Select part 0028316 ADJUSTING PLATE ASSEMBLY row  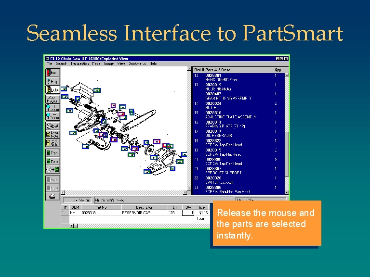coord(239,115)
